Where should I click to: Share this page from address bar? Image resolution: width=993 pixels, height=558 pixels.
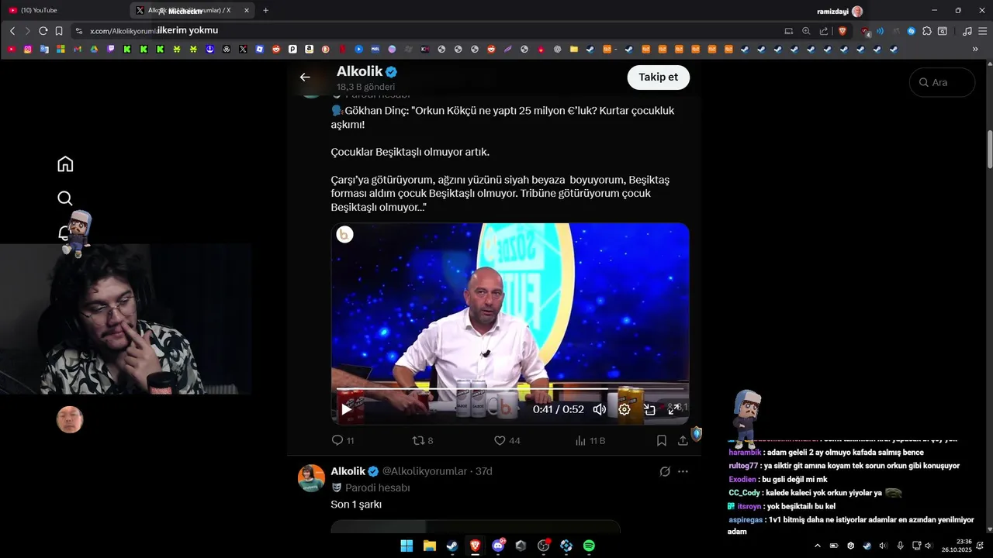pos(823,31)
